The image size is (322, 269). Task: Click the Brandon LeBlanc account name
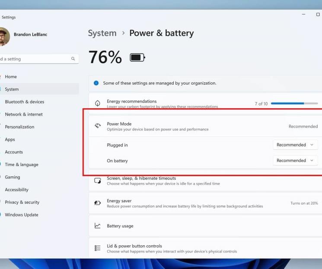click(x=30, y=34)
